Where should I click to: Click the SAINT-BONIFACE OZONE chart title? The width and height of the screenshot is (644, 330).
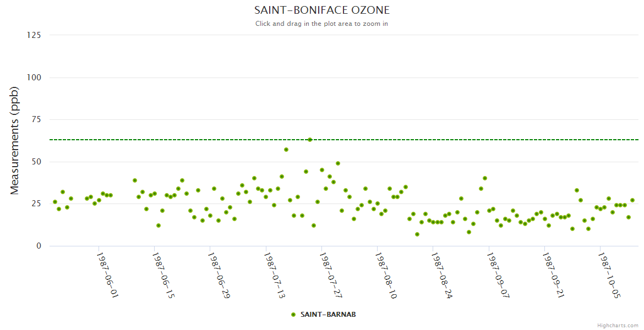321,10
